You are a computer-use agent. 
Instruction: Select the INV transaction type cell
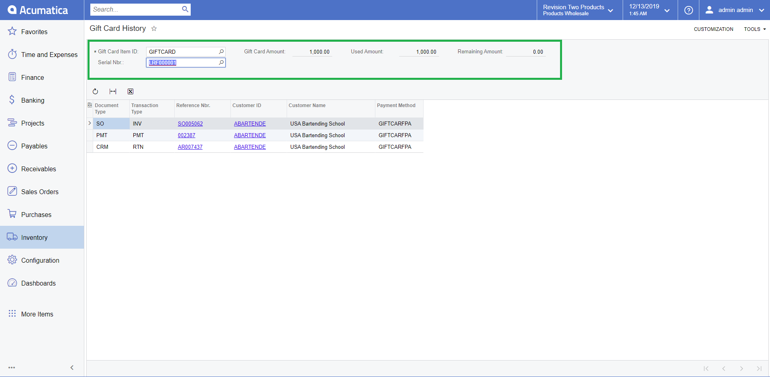pos(152,124)
